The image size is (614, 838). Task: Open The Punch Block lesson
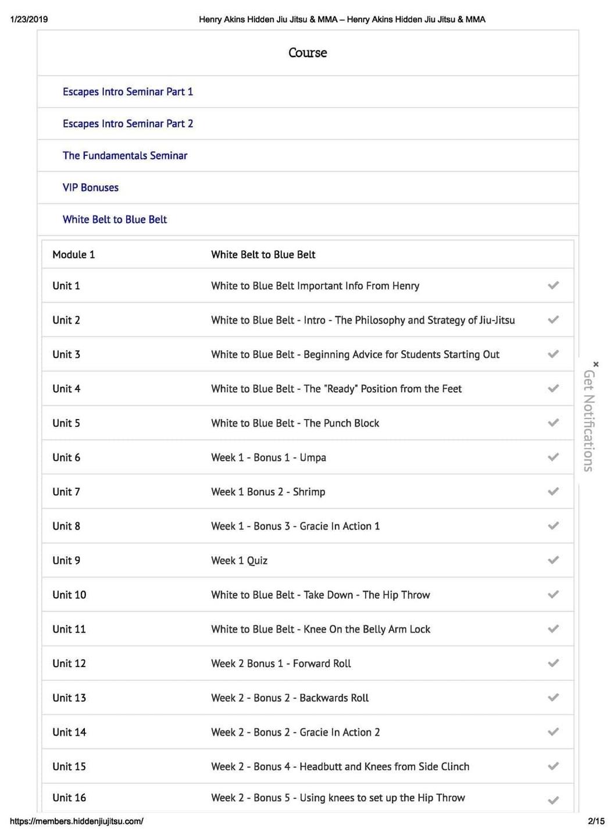[295, 423]
